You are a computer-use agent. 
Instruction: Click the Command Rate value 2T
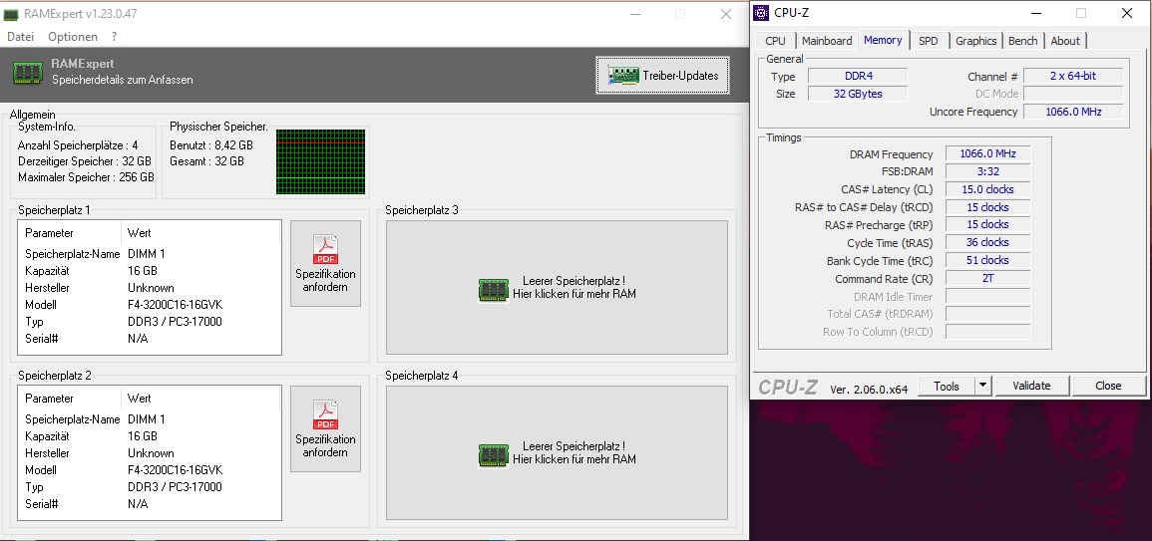(x=987, y=278)
